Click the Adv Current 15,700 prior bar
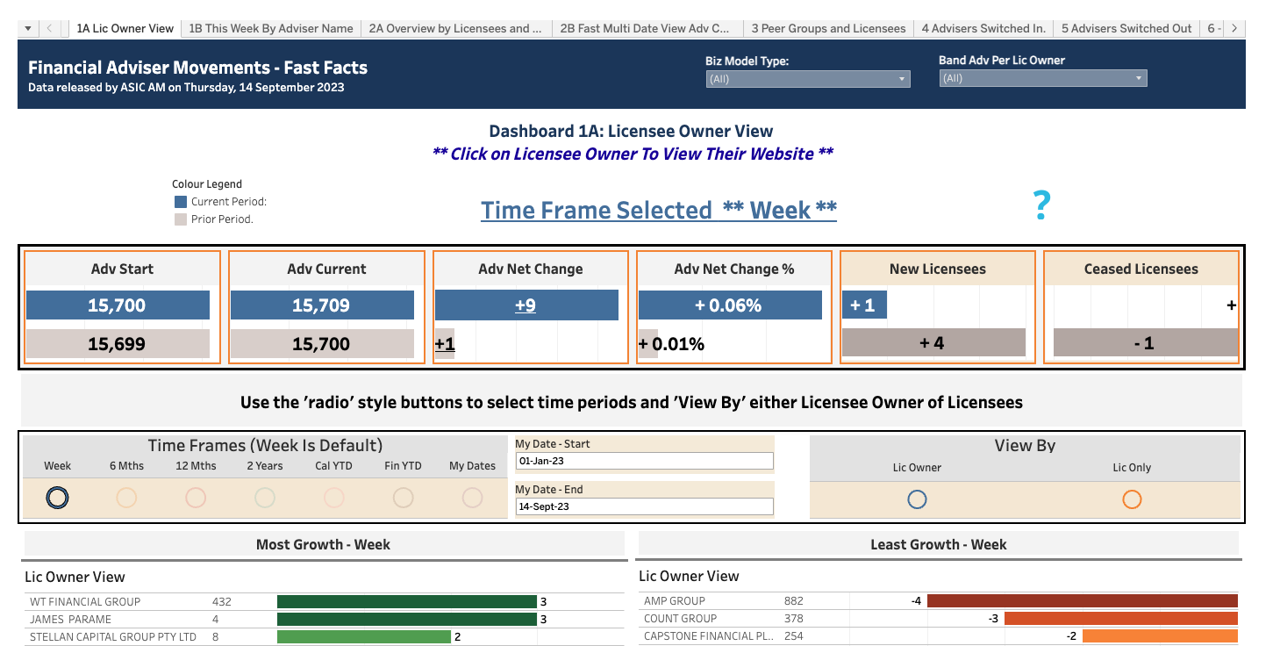The height and width of the screenshot is (646, 1280). [322, 344]
